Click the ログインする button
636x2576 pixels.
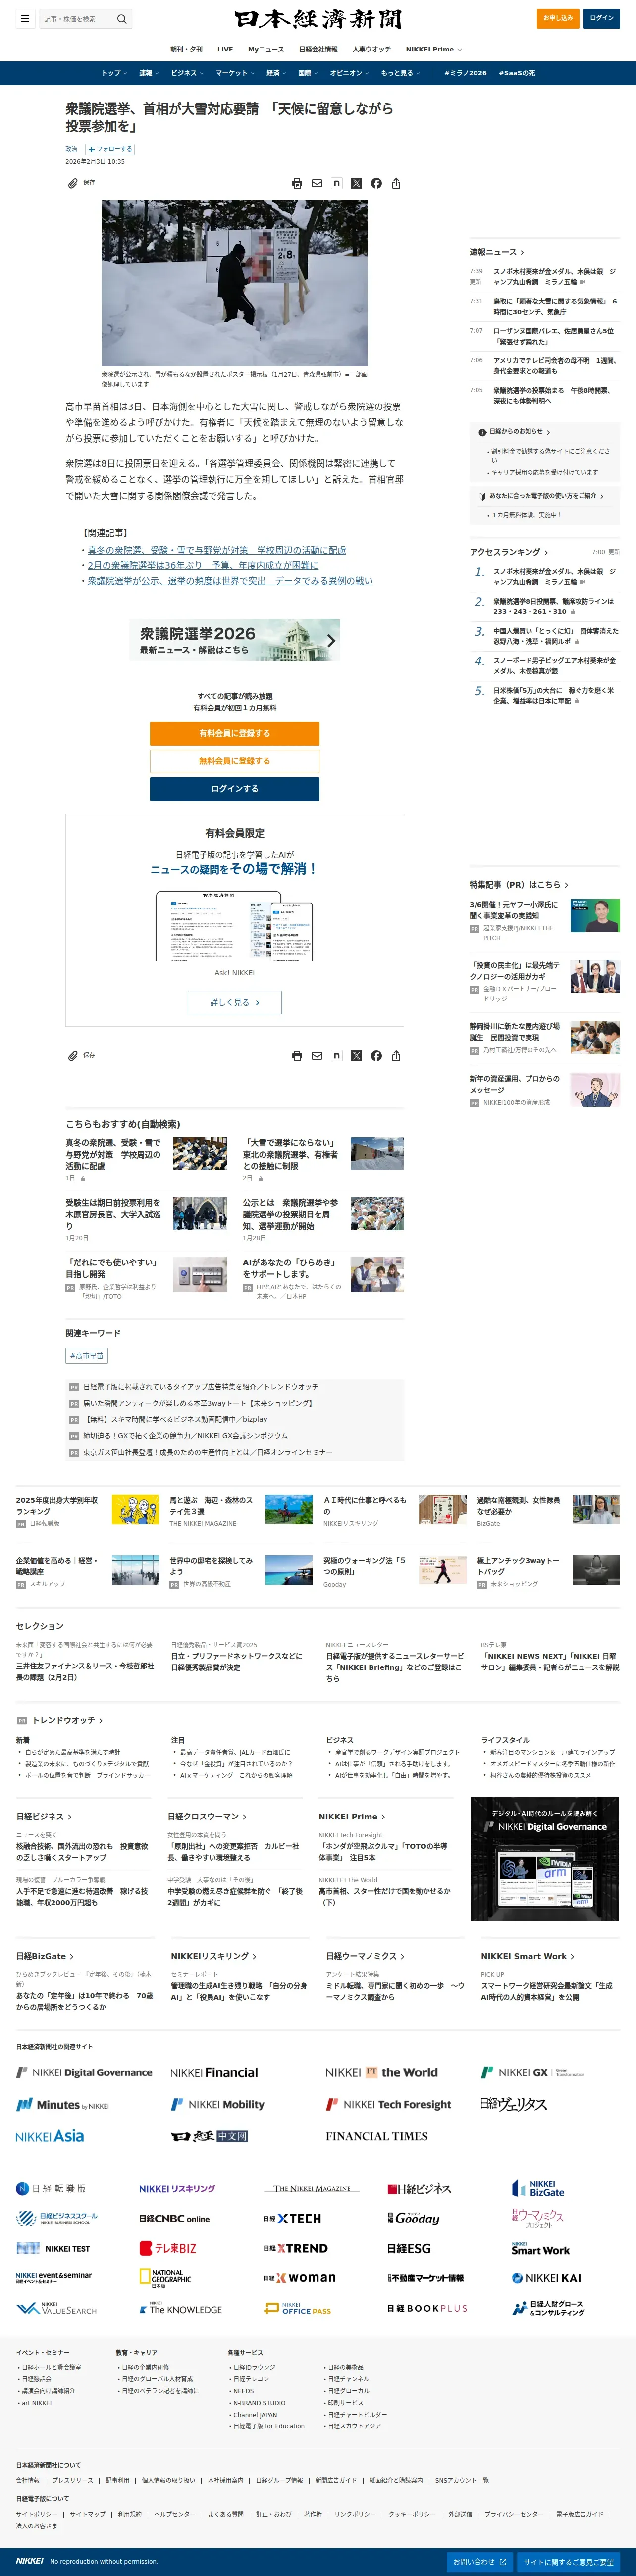point(234,789)
